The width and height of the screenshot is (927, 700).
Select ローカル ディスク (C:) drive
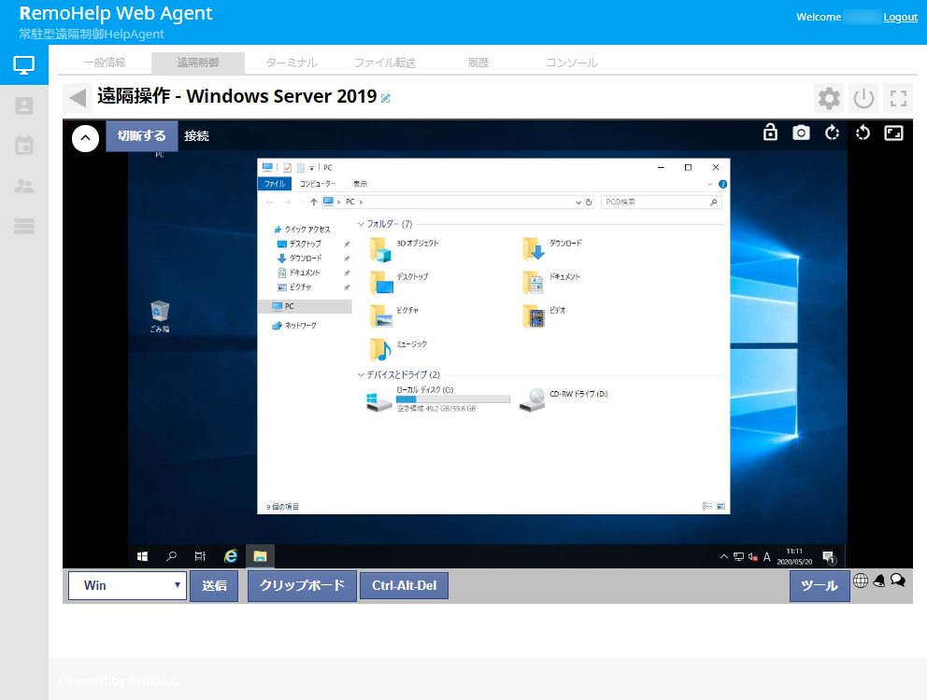coord(438,399)
